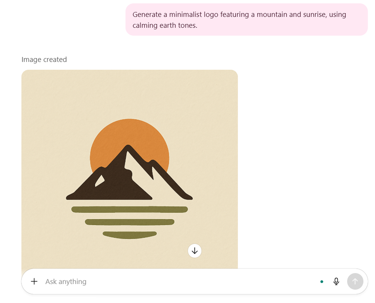Click the plus icon to attach content
The width and height of the screenshot is (375, 303).
34,281
